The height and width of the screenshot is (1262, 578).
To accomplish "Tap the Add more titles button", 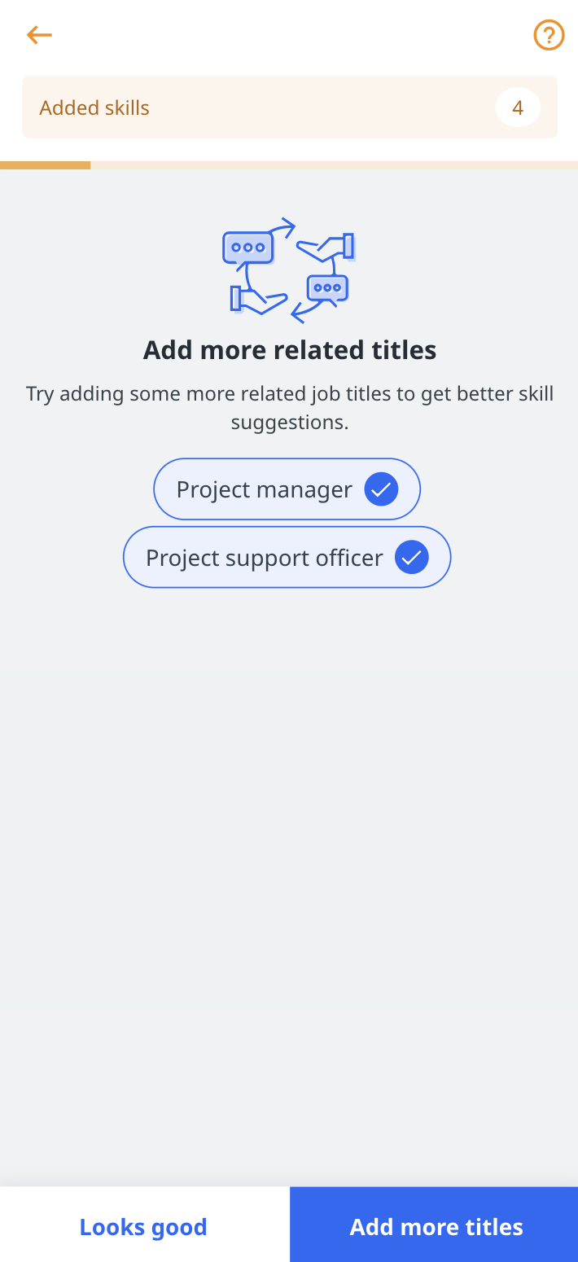I will (x=436, y=1227).
